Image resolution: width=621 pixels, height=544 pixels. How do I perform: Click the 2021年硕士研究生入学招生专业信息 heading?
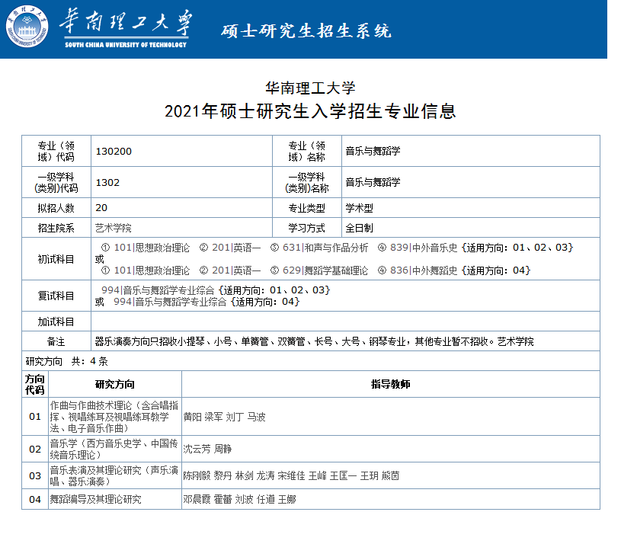tap(310, 111)
